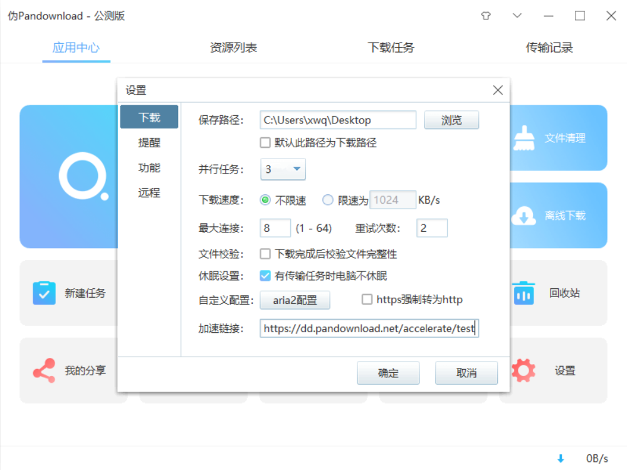Open the title bar dropdown arrow menu
This screenshot has height=470, width=627.
tap(517, 16)
